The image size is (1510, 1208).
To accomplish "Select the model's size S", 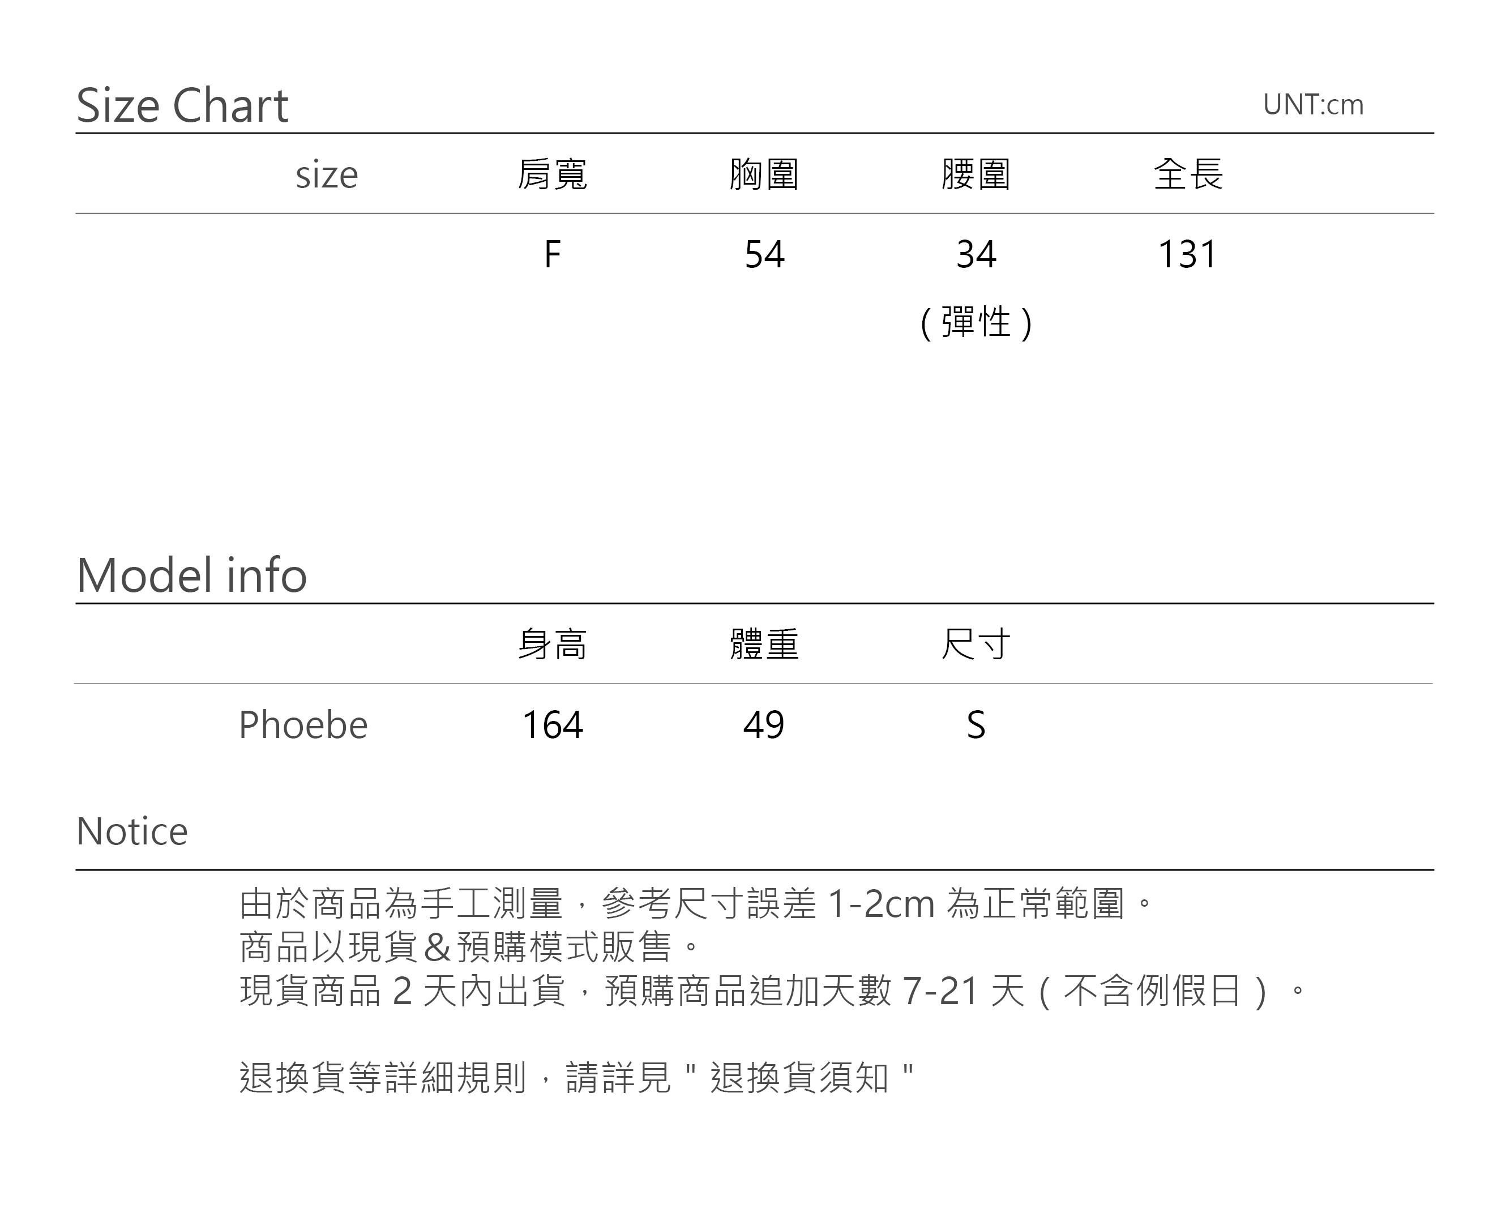I will pyautogui.click(x=976, y=724).
